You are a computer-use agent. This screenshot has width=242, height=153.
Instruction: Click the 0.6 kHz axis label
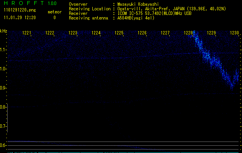(3, 145)
